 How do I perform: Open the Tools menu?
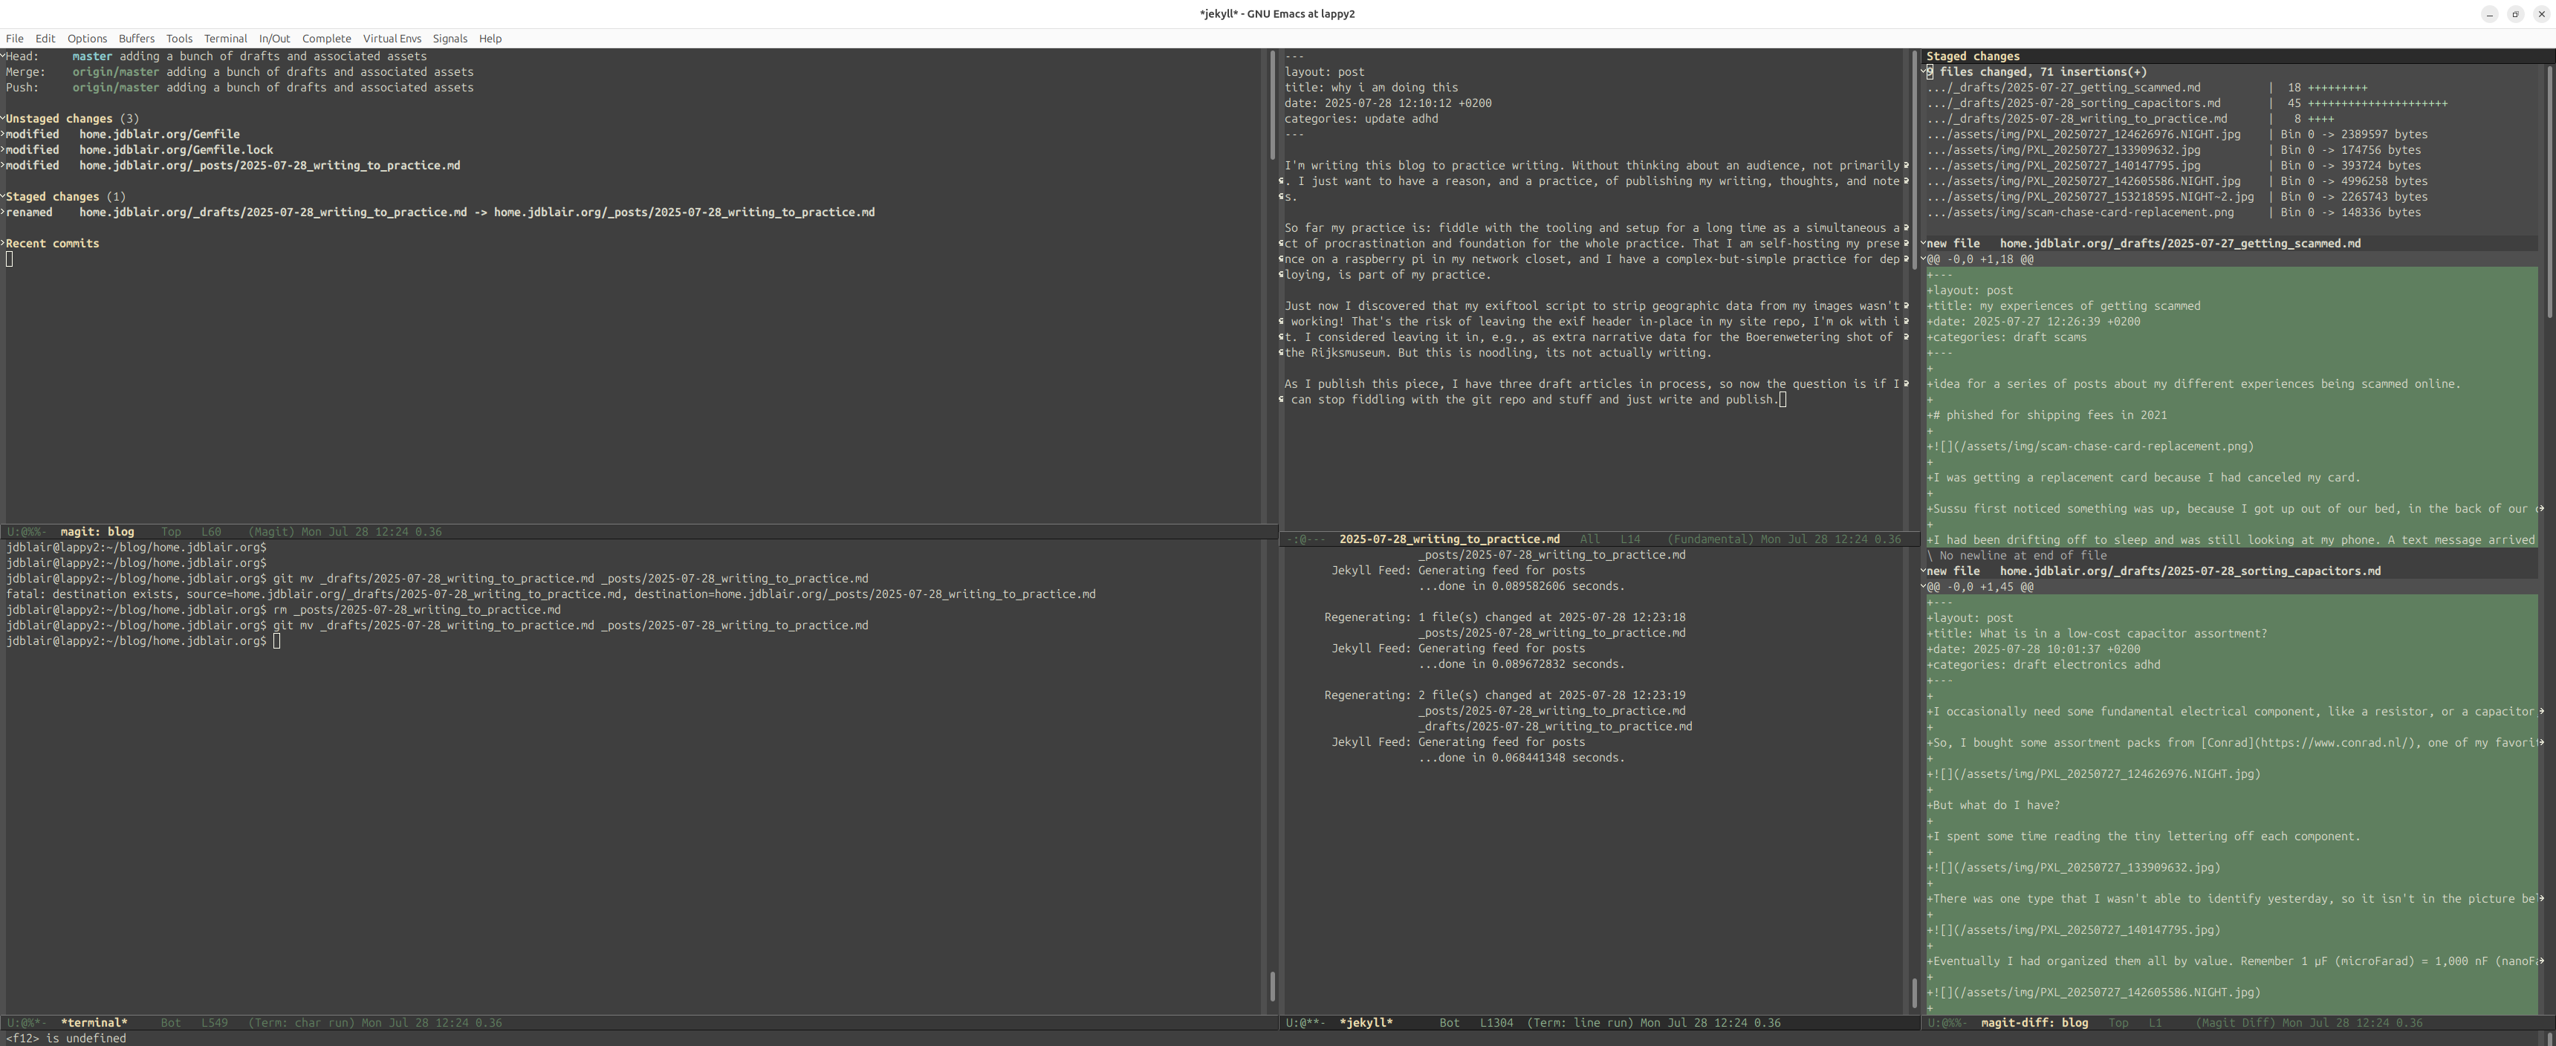(178, 39)
